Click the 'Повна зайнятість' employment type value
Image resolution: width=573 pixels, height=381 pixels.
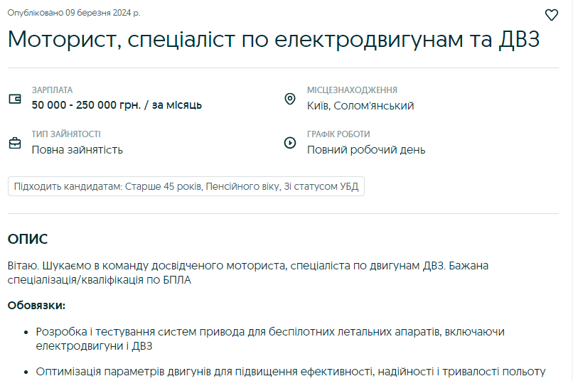77,149
